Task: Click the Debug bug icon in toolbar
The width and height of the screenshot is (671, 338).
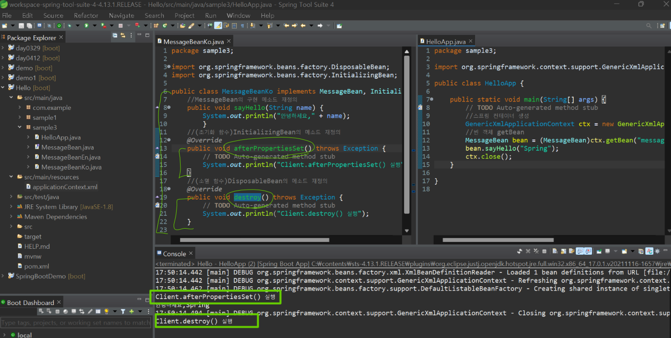Action: tap(69, 25)
